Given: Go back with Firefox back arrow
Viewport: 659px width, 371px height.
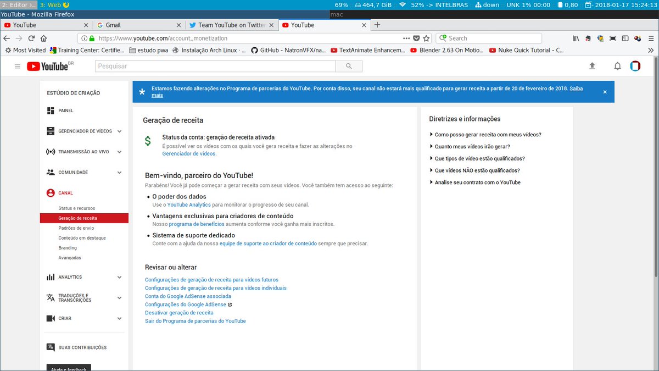Looking at the screenshot, I should coord(7,38).
